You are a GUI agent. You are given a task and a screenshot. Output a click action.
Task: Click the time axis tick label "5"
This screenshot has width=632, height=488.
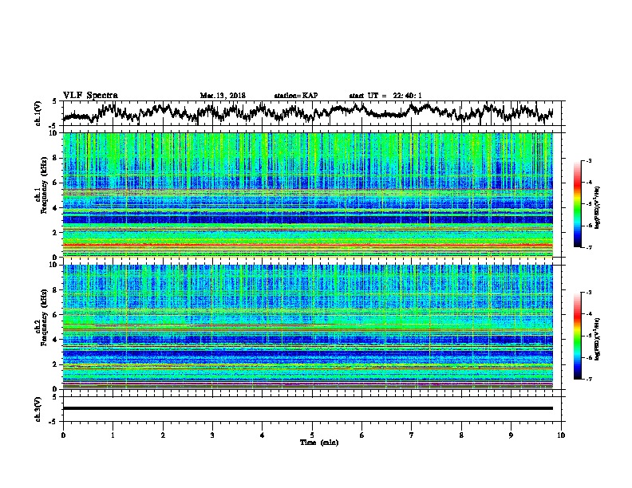pos(312,435)
